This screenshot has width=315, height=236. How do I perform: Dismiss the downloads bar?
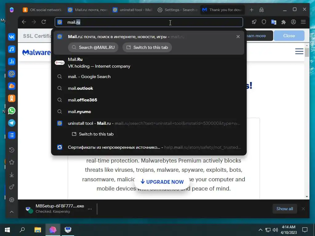[303, 209]
